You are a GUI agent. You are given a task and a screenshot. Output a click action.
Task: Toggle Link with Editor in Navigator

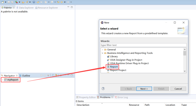click(56, 75)
